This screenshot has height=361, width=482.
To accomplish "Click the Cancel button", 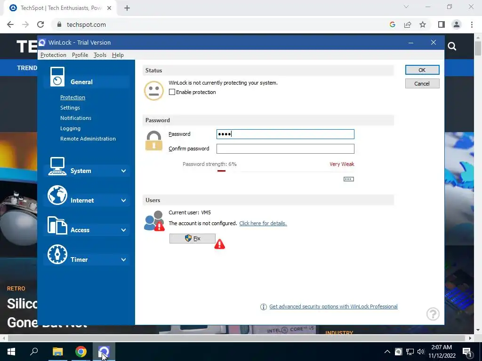I will coord(422,84).
